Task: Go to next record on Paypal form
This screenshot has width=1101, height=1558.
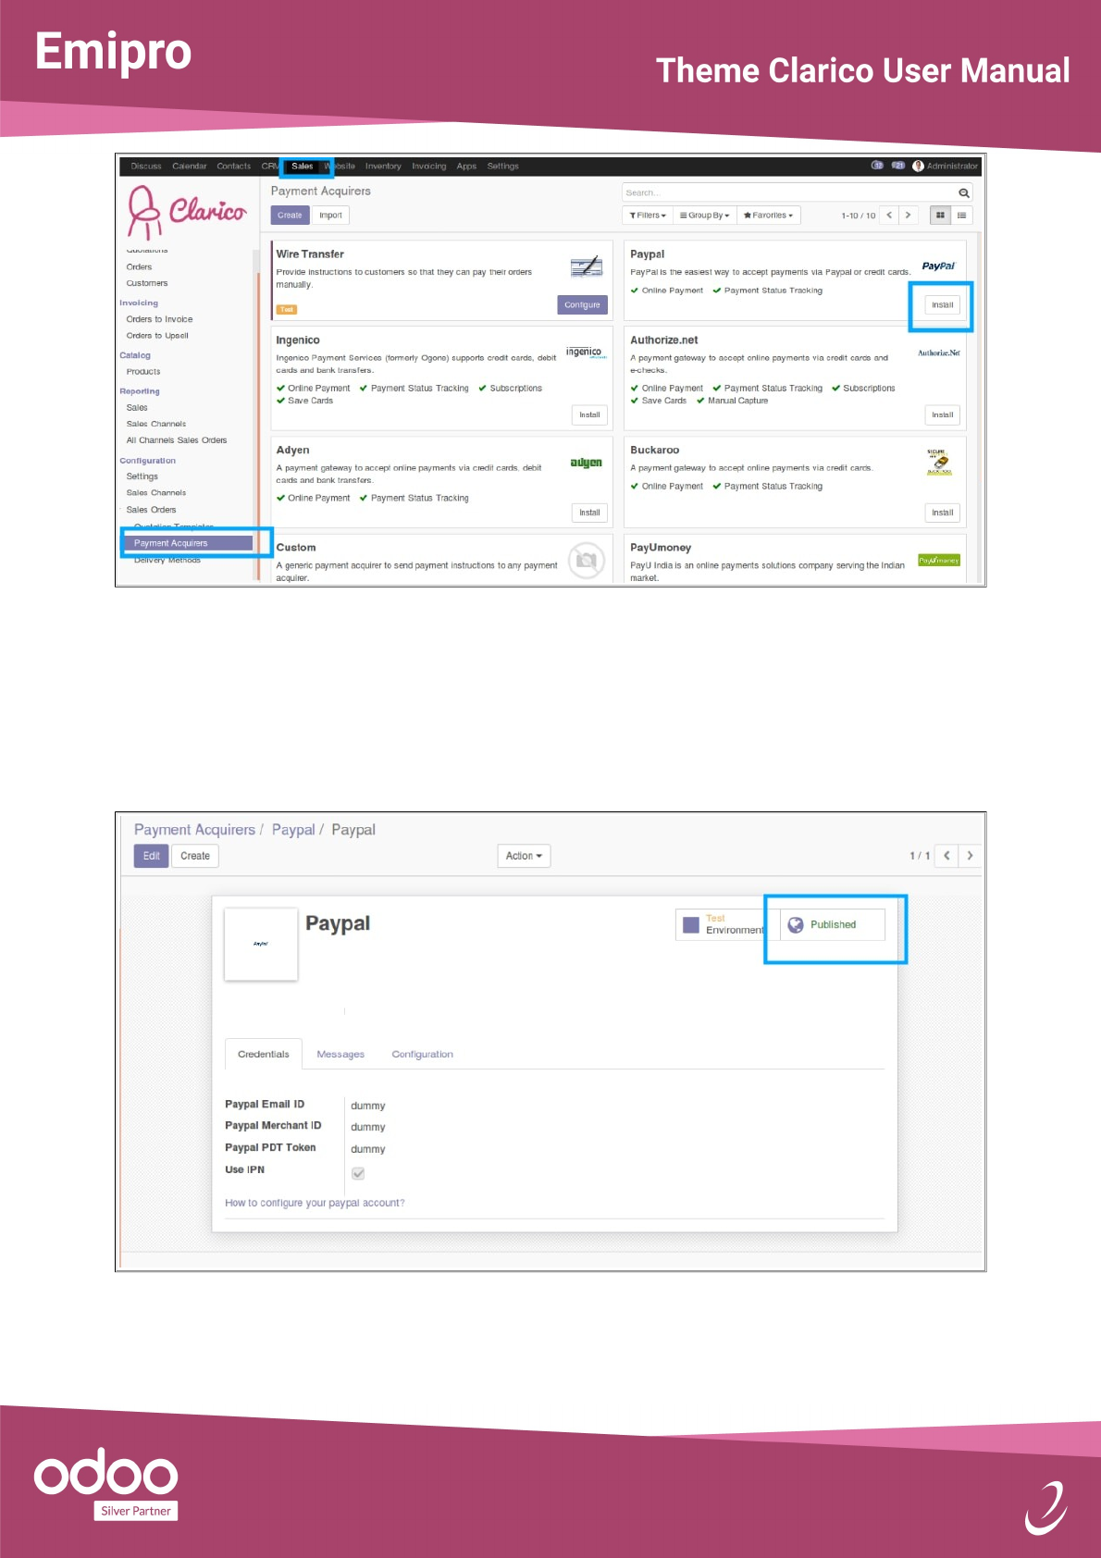Action: coord(970,856)
